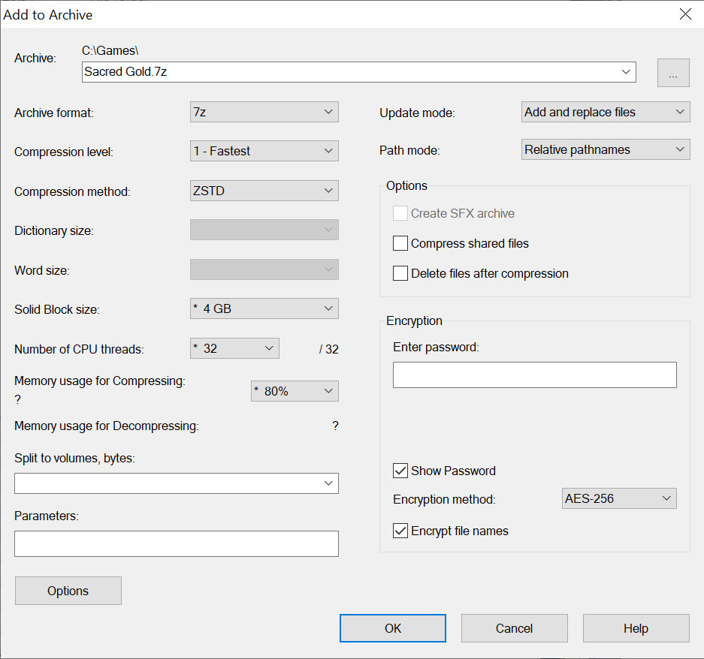Click the Memory usage for Decompressing label

pos(107,426)
